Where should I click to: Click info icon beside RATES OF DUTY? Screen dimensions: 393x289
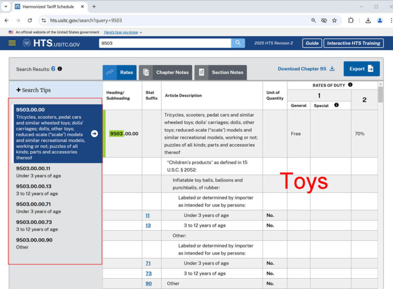click(350, 85)
